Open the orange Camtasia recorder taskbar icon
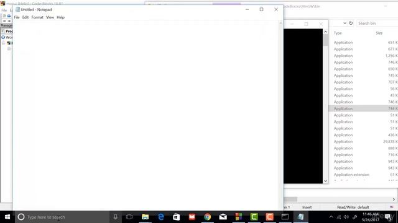The image size is (398, 223). tap(269, 217)
